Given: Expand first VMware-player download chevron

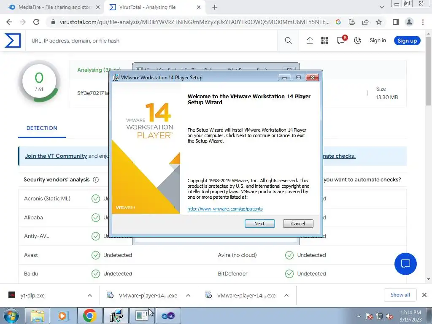Looking at the screenshot, I should (188, 295).
